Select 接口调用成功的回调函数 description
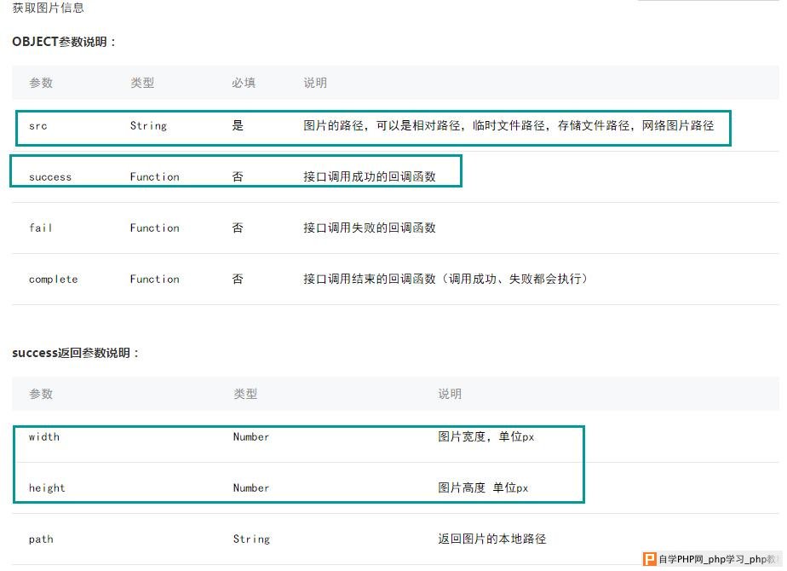This screenshot has width=787, height=571. click(370, 176)
